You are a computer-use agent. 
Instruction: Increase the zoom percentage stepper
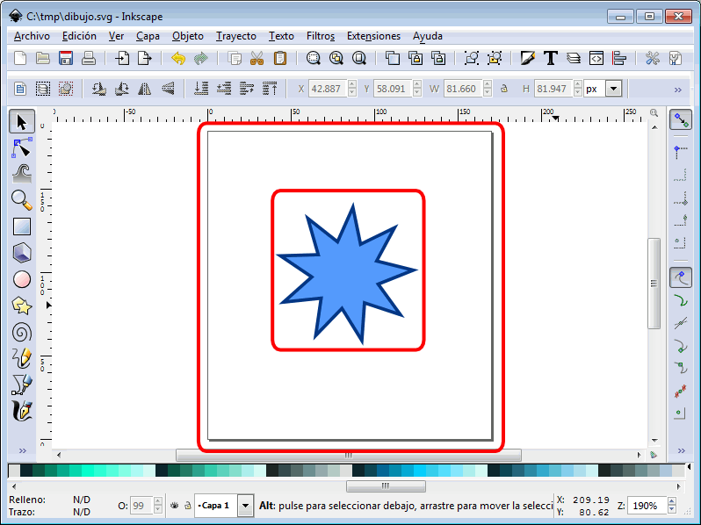pyautogui.click(x=671, y=502)
